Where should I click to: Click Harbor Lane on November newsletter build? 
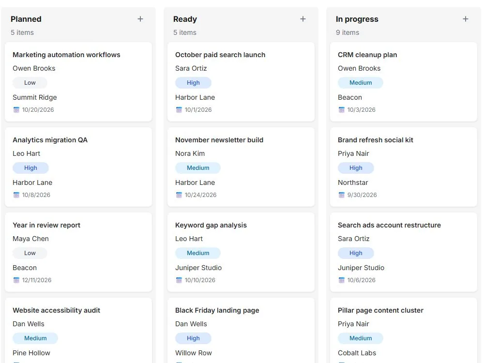coord(195,182)
